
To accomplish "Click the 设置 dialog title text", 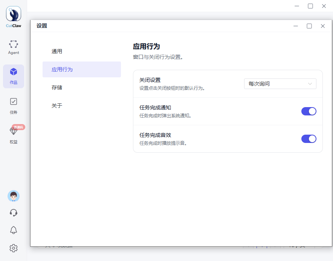I will pyautogui.click(x=42, y=26).
